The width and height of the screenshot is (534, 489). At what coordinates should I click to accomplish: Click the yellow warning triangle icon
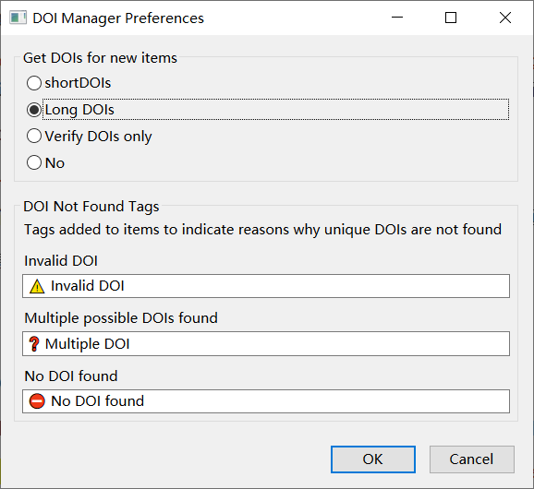pos(37,286)
